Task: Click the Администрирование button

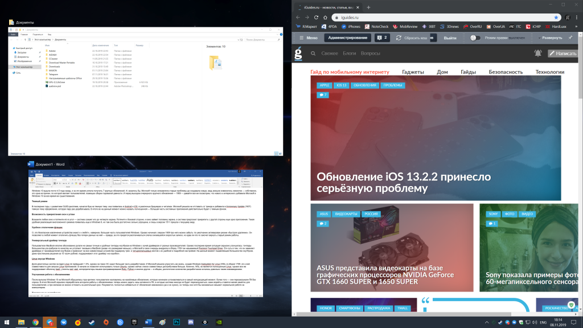Action: point(348,38)
